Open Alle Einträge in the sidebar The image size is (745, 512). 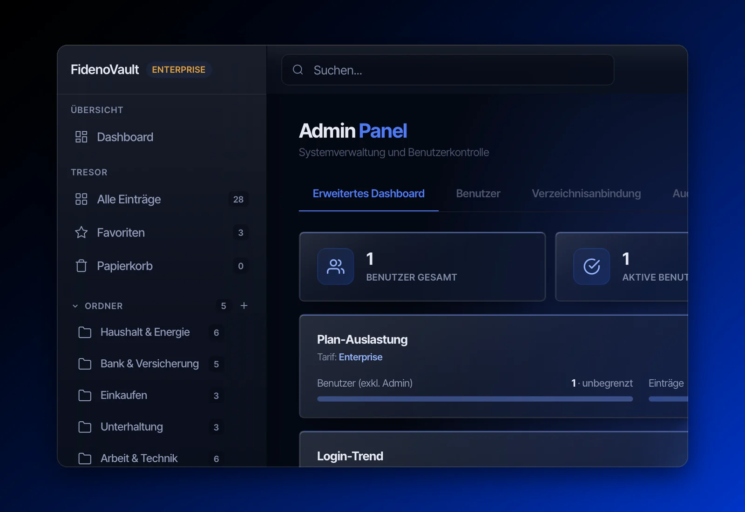point(162,199)
